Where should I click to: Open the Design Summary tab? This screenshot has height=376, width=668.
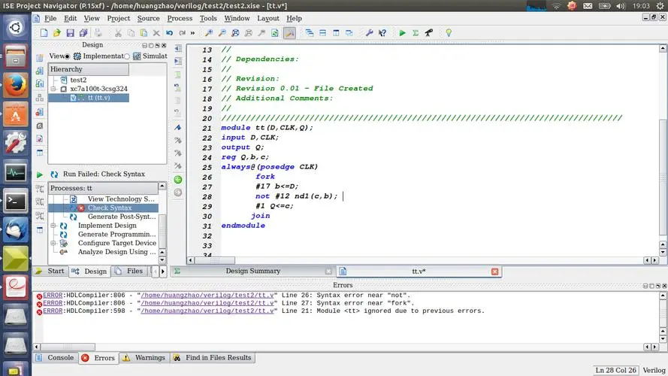point(252,271)
